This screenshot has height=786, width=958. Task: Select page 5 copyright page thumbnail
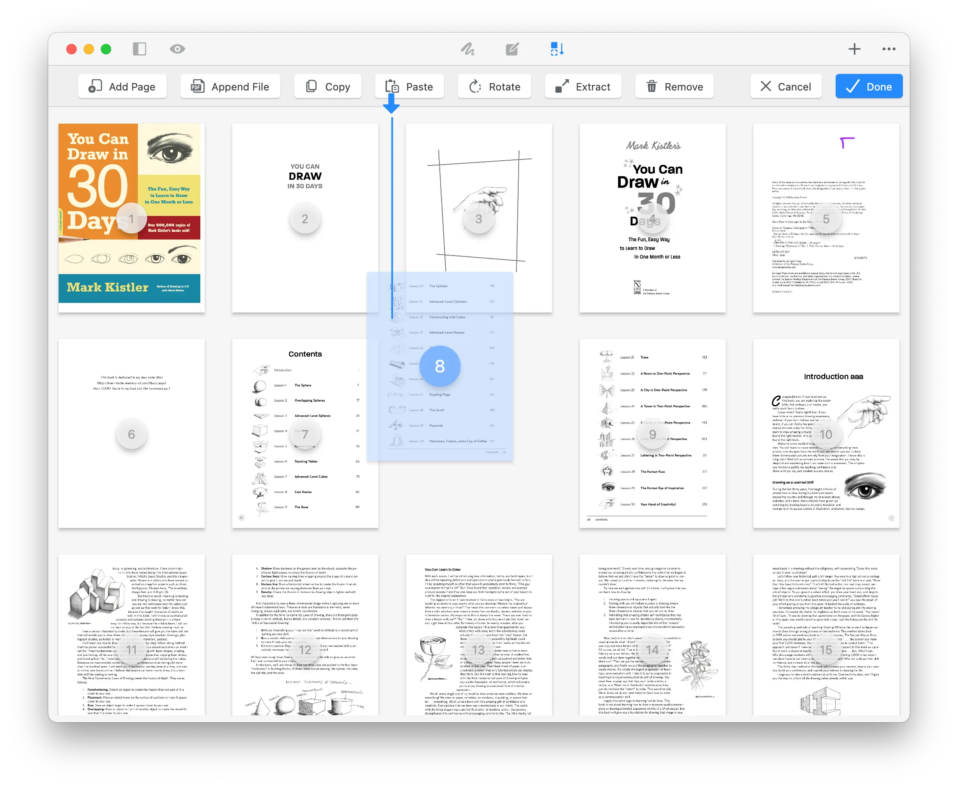pos(826,218)
